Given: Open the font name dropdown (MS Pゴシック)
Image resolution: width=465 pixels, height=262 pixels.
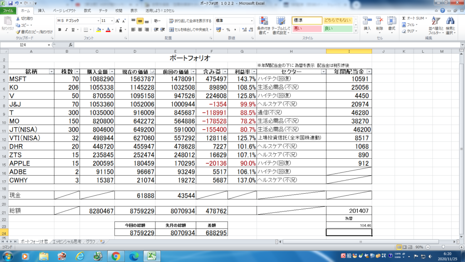Looking at the screenshot, I should 98,21.
